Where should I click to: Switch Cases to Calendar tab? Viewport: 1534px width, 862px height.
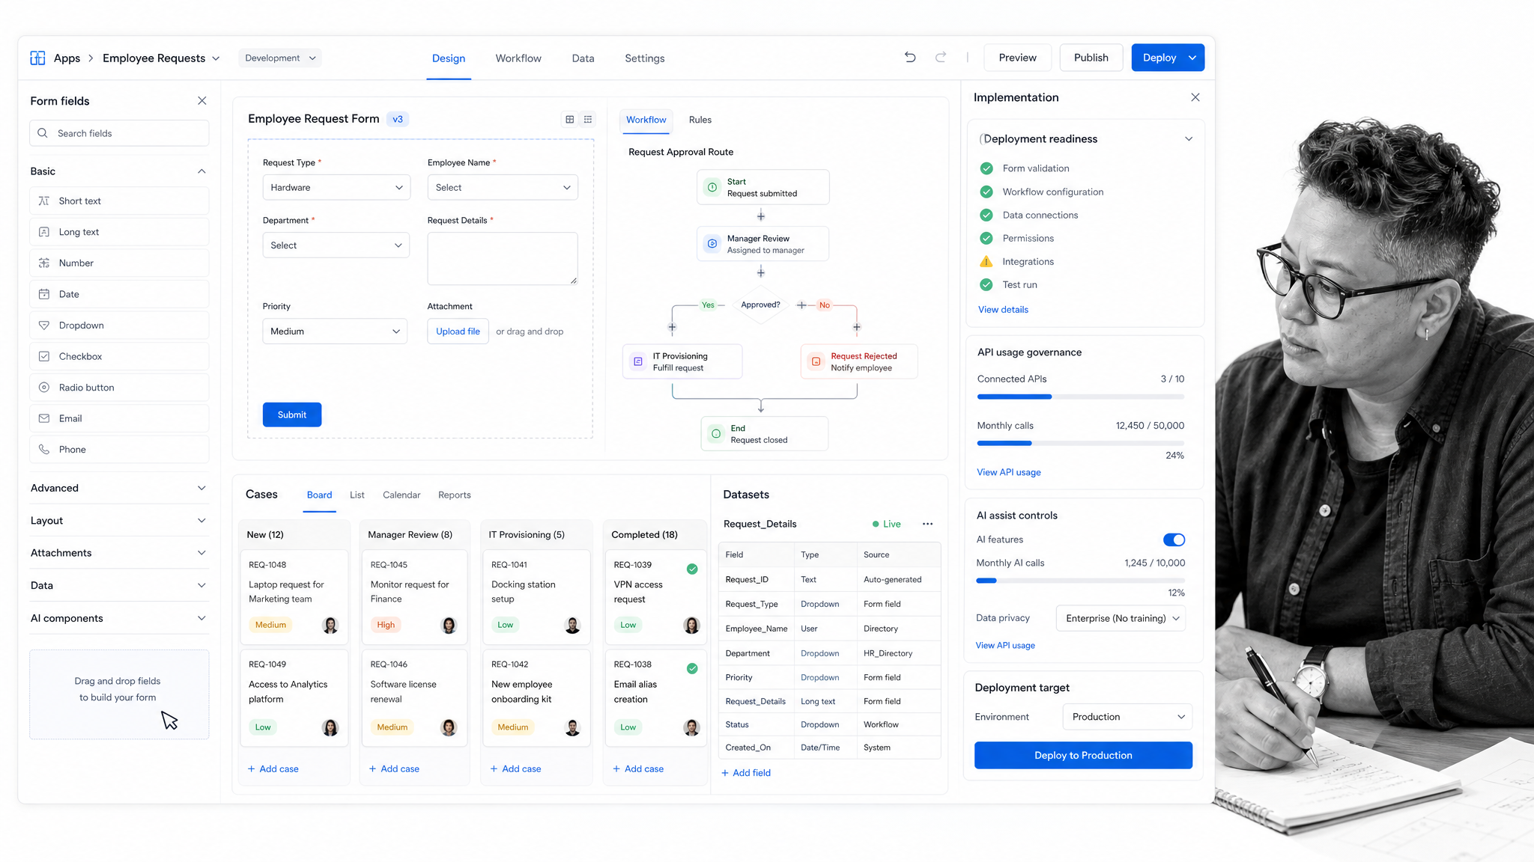pyautogui.click(x=401, y=495)
